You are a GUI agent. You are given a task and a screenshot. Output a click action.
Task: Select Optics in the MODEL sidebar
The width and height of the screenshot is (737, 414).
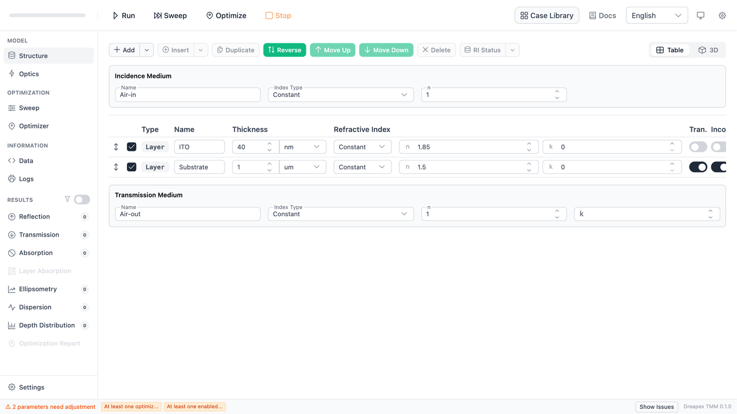(29, 73)
